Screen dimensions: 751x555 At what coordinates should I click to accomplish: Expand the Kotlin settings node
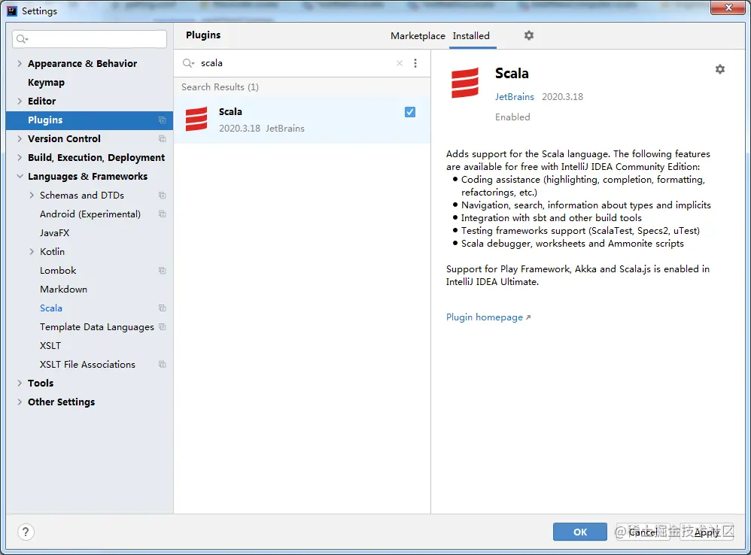coord(32,252)
